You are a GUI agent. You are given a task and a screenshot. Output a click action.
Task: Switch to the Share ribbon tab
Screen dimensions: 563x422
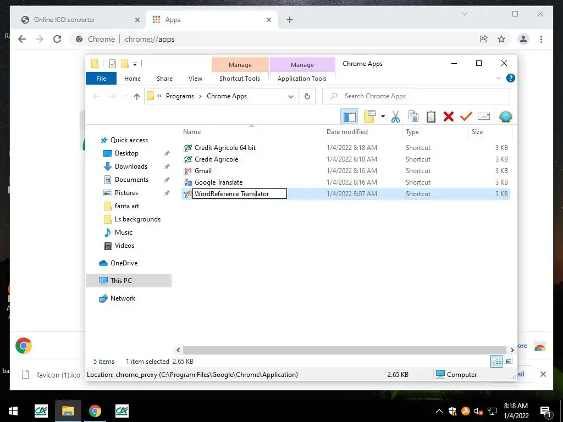[164, 79]
